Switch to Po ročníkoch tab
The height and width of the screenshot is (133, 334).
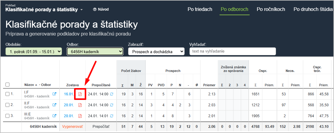point(271,9)
